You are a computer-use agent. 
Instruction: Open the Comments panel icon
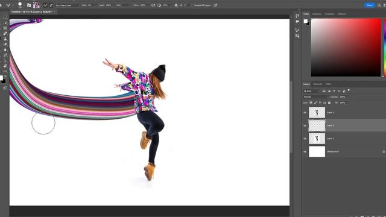click(x=297, y=22)
